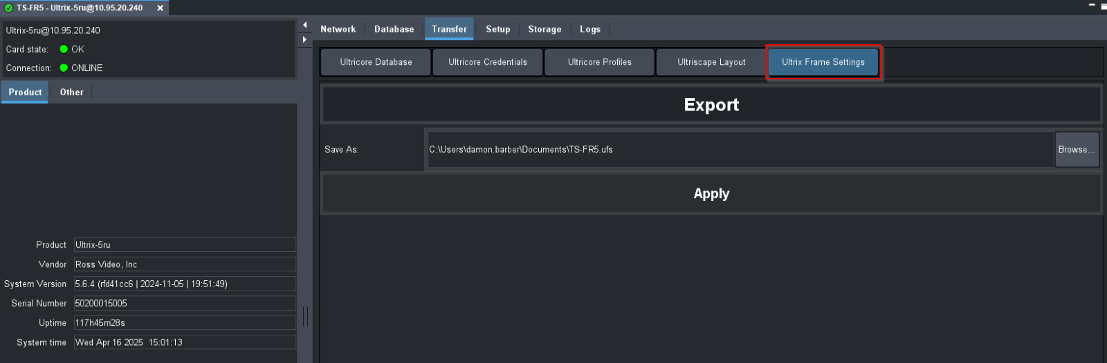Image resolution: width=1107 pixels, height=363 pixels.
Task: Switch to the Product tab
Action: tap(25, 92)
